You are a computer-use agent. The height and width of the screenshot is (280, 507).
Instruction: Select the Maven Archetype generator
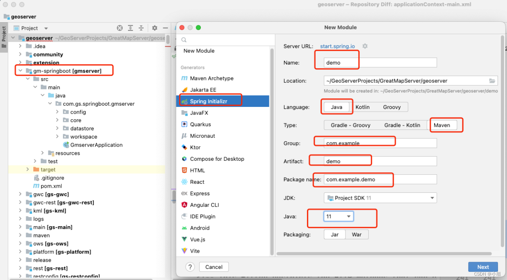(x=223, y=78)
